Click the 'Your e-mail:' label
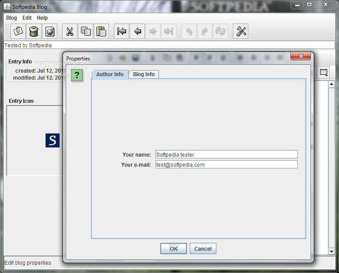 [x=136, y=165]
